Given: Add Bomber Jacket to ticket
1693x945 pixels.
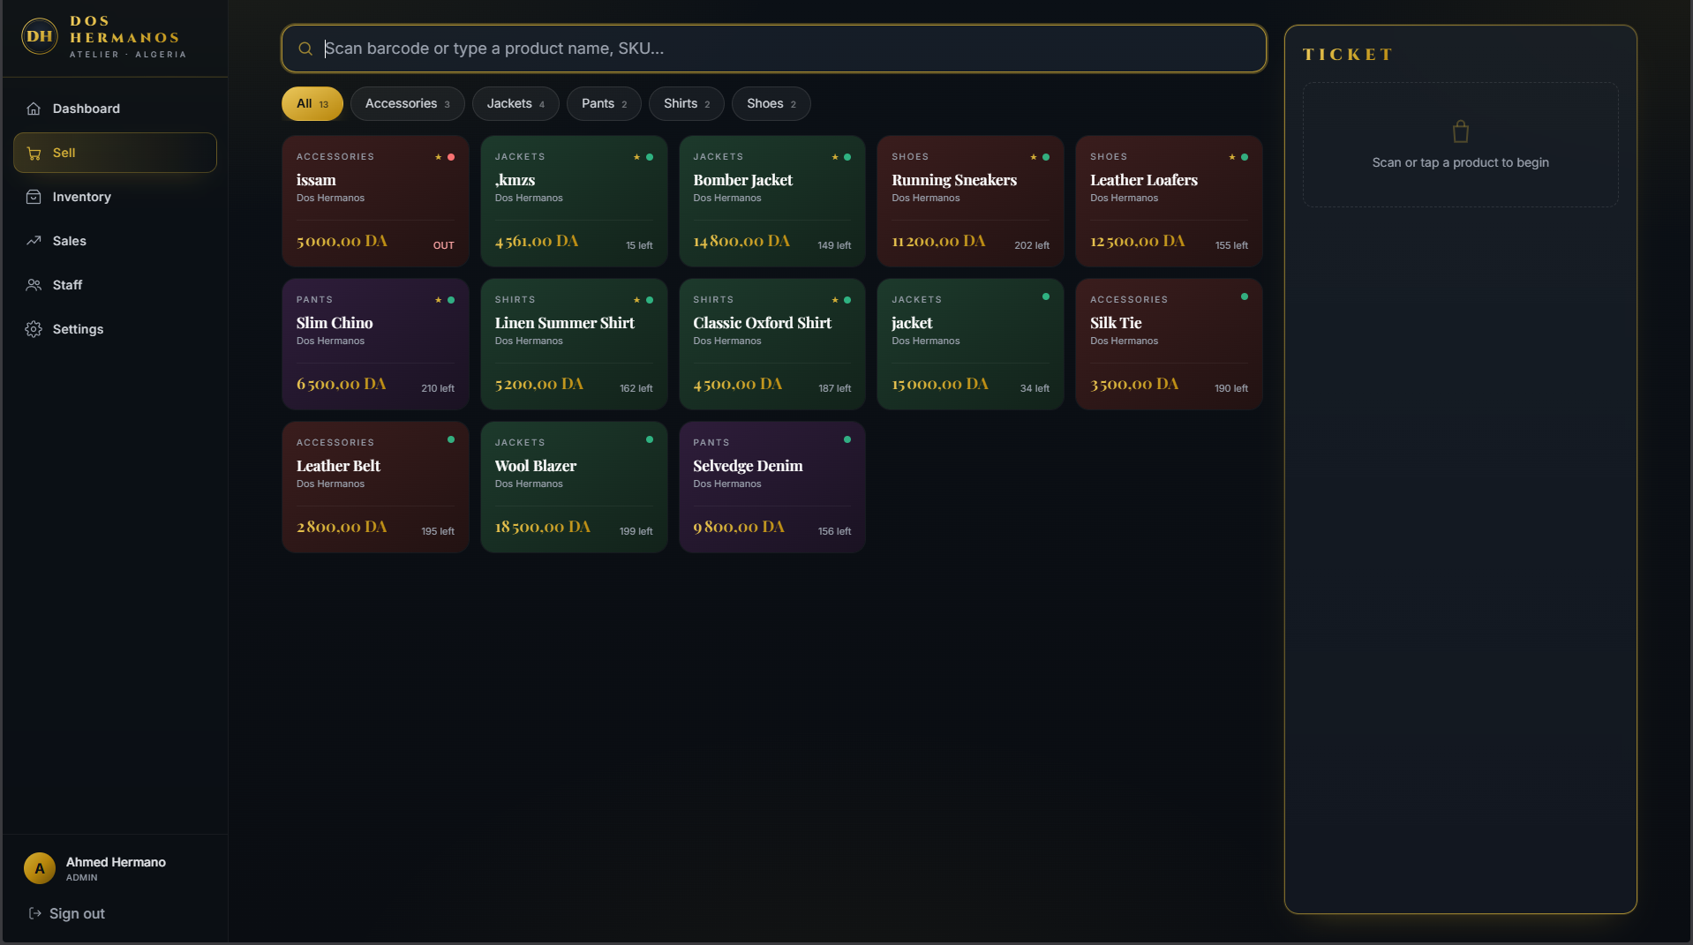Looking at the screenshot, I should tap(772, 201).
